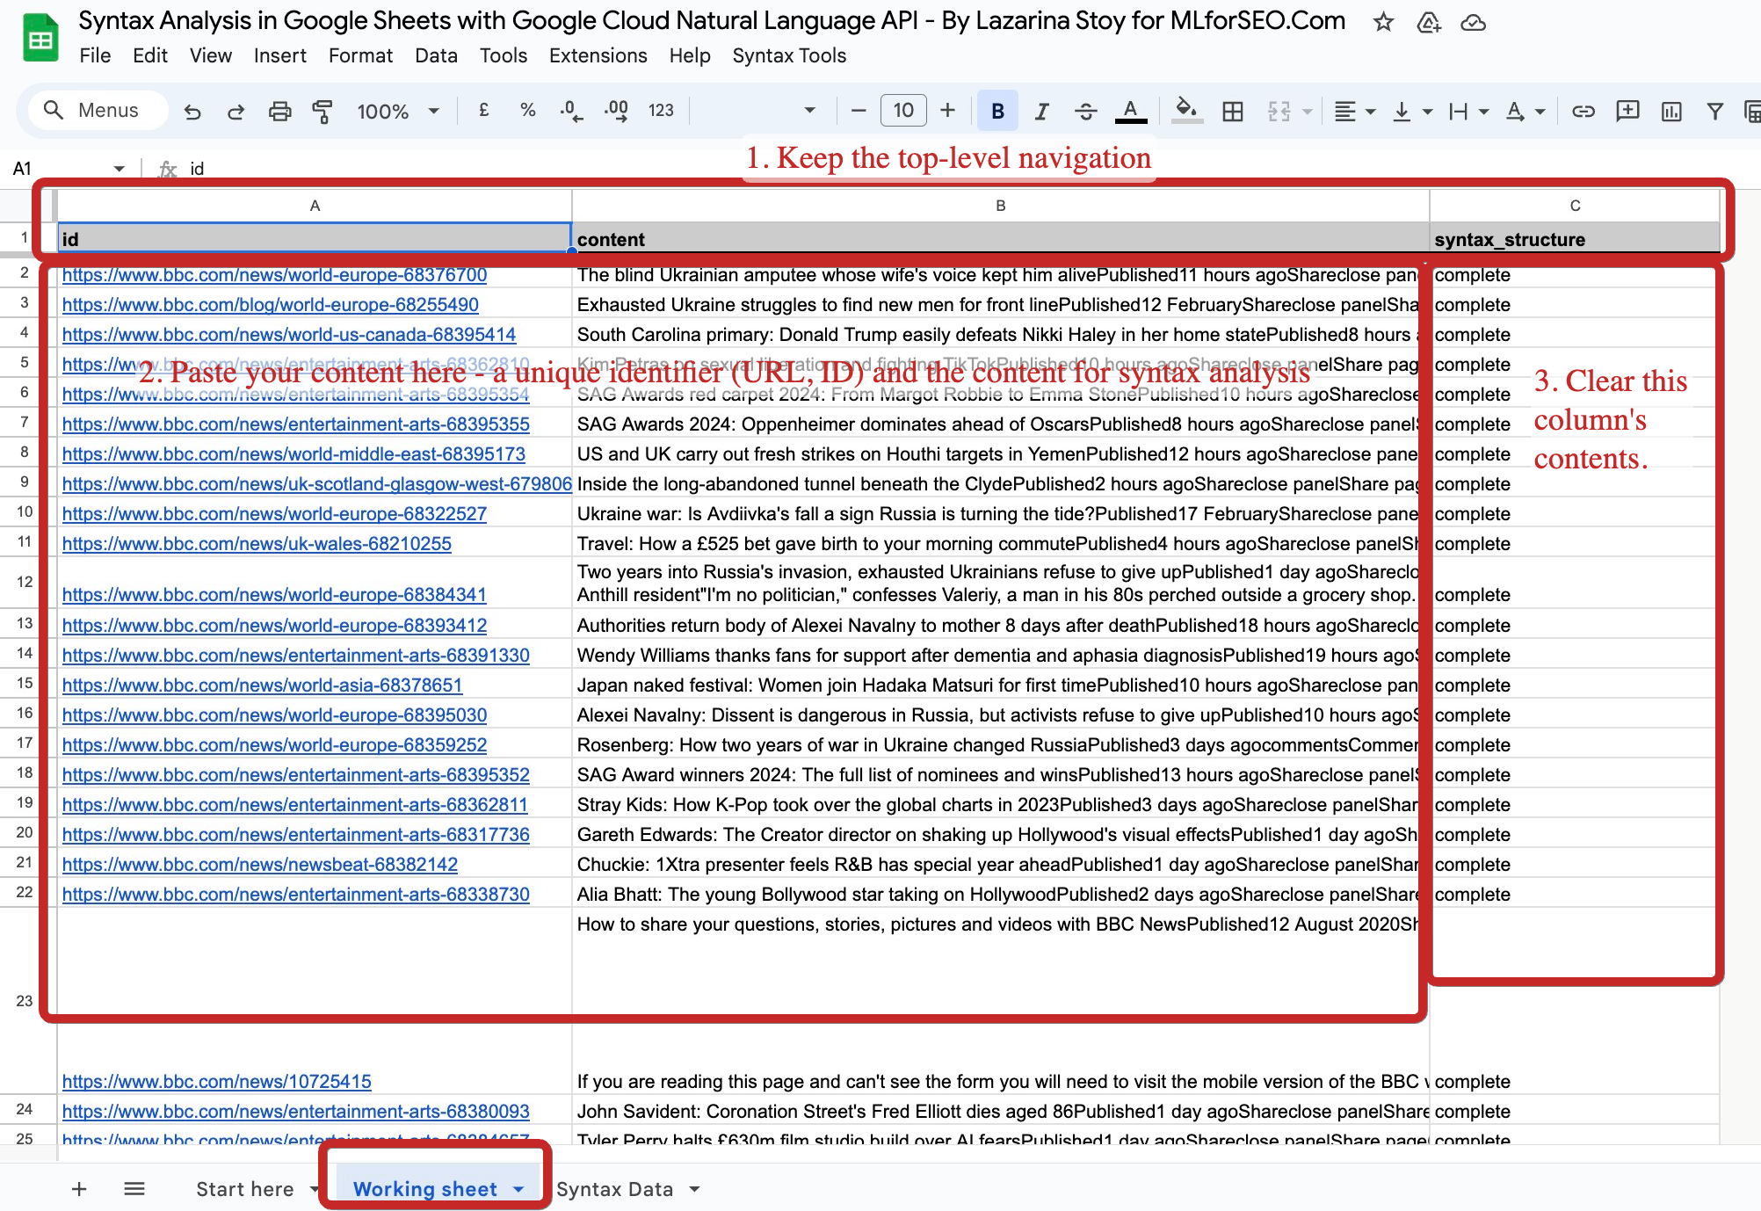Toggle strikethrough formatting
The height and width of the screenshot is (1211, 1761).
click(x=1086, y=112)
